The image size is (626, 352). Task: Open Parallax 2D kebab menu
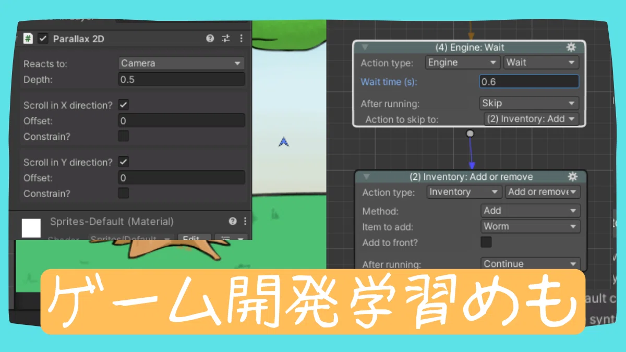pos(241,39)
